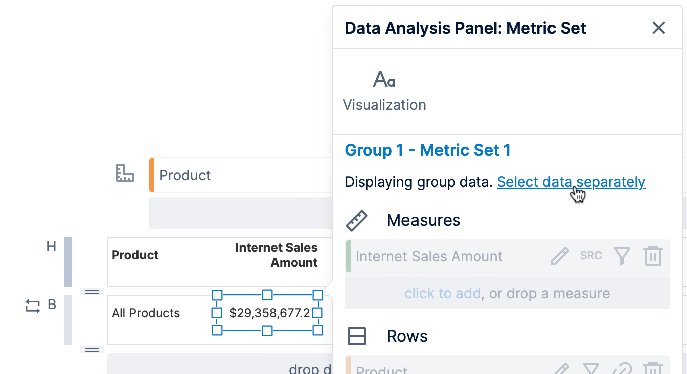Unlink Product using the broken-link icon
This screenshot has height=374, width=687.
[622, 368]
